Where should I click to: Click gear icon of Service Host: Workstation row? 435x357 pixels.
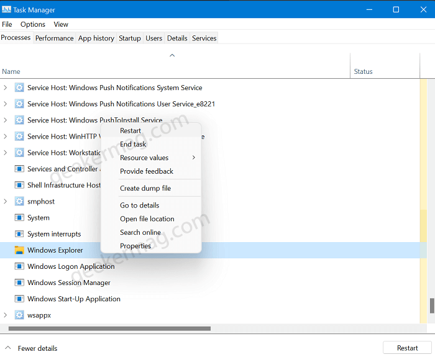(x=19, y=153)
